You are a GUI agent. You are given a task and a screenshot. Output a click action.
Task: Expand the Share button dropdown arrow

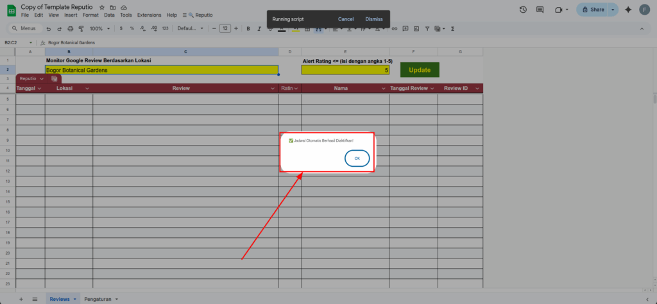(x=613, y=10)
